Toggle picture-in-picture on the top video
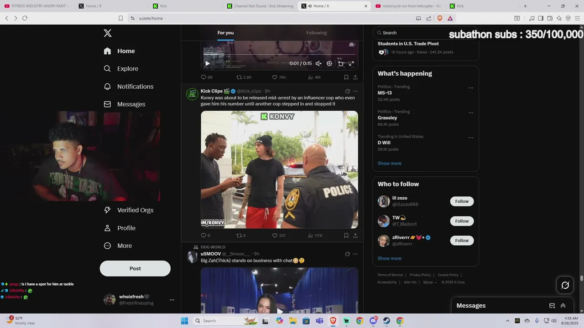This screenshot has width=584, height=328. pyautogui.click(x=340, y=63)
